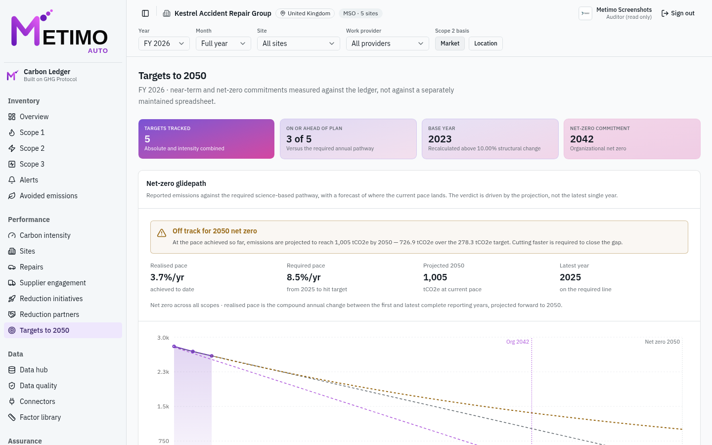This screenshot has height=445, width=712.
Task: Open the Data quality page
Action: click(63, 386)
